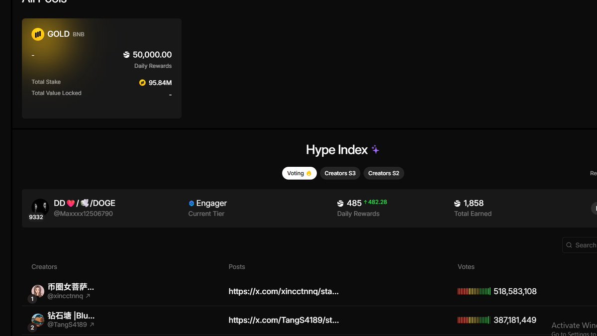
Task: Click the token icon next to 95.84M Total Stake
Action: click(141, 83)
